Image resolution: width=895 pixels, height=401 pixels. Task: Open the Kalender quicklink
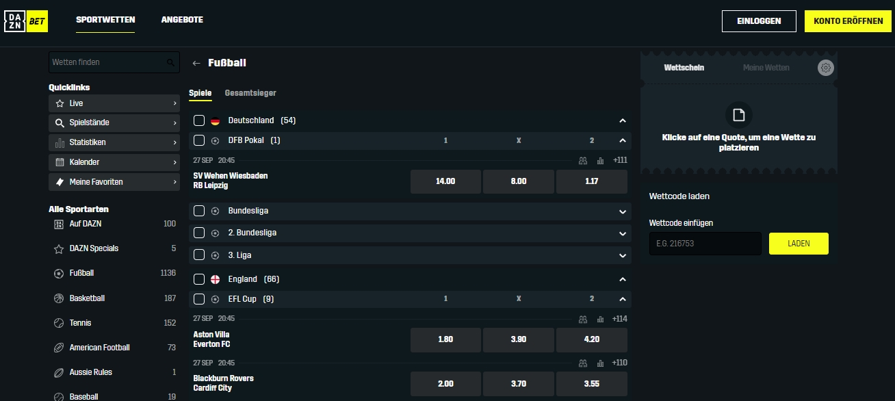tap(114, 162)
